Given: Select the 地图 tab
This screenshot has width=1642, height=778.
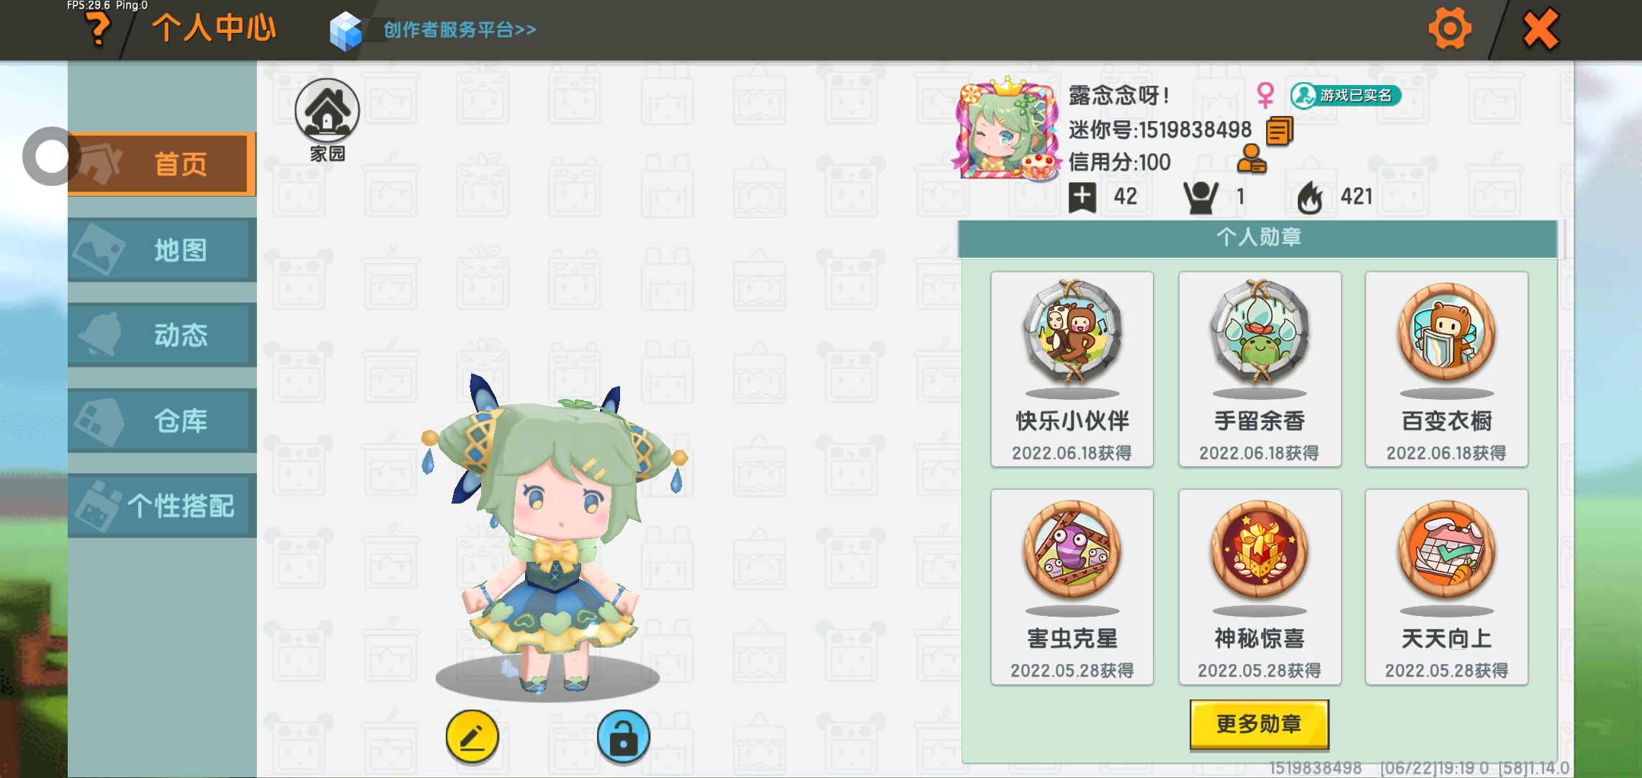Looking at the screenshot, I should 162,250.
